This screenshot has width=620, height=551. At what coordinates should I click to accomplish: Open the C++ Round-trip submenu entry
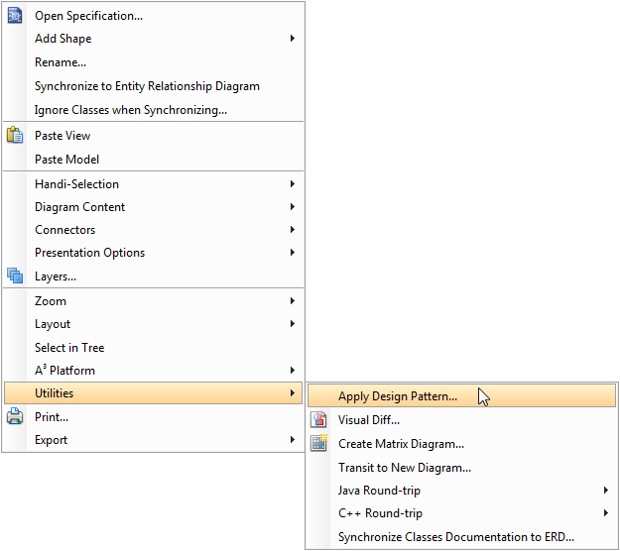pyautogui.click(x=461, y=513)
